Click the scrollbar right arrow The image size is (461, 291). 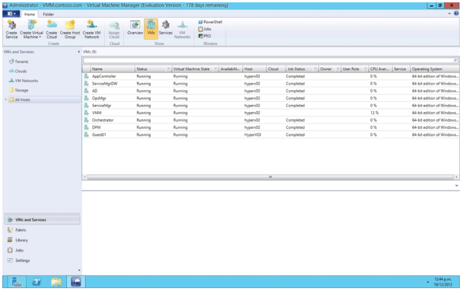tap(456, 177)
